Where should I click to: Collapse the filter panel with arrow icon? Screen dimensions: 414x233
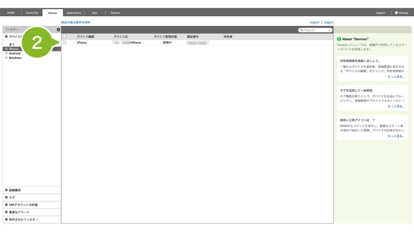(x=58, y=30)
